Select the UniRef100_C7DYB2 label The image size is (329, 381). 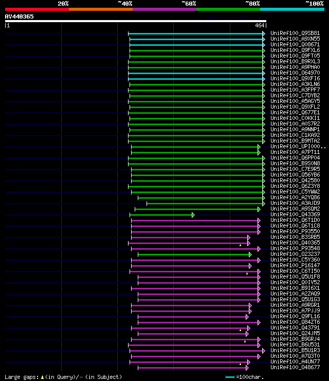click(x=295, y=95)
